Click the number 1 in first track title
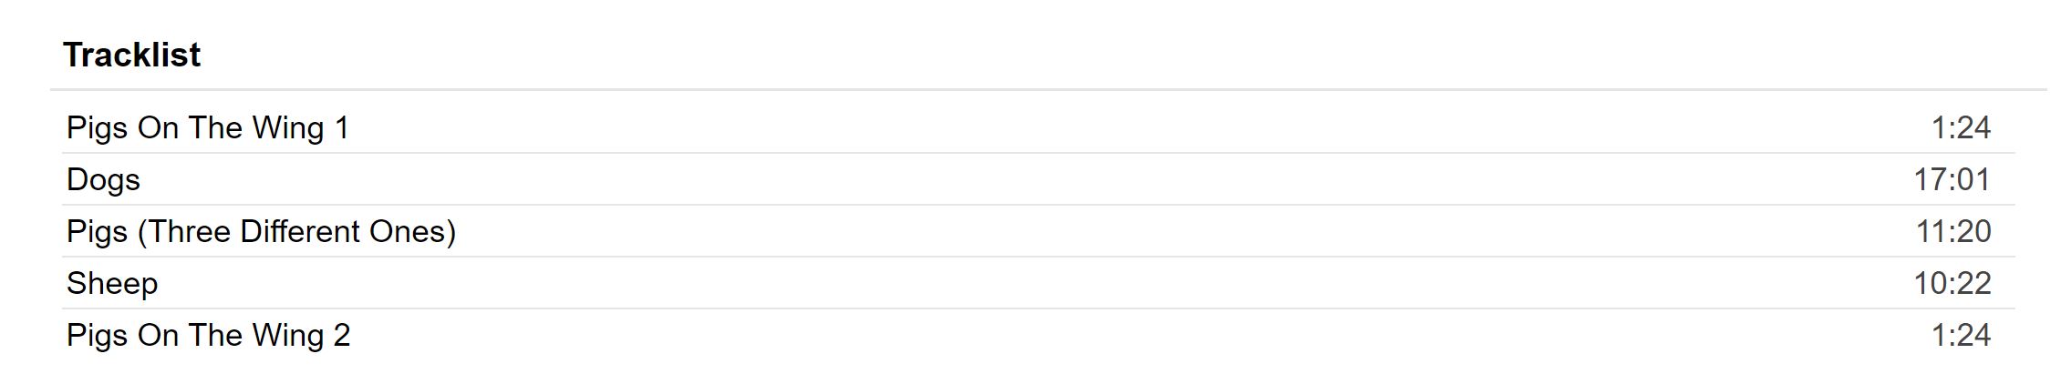This screenshot has height=374, width=2061. (x=342, y=128)
